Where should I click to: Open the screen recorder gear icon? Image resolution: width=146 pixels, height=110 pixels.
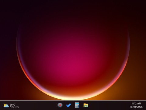click(x=60, y=105)
